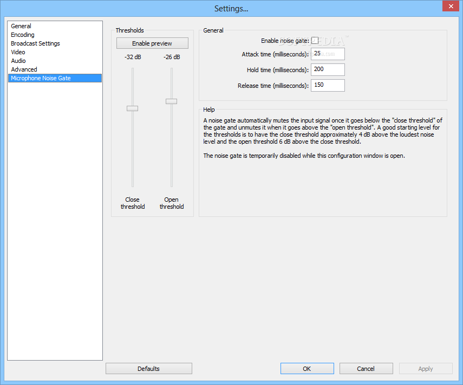
Task: Click the Open threshold label
Action: [x=172, y=203]
